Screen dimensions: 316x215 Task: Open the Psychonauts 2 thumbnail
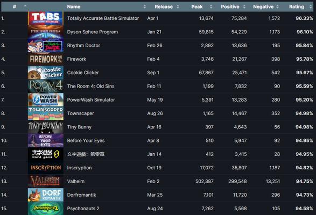pyautogui.click(x=46, y=209)
